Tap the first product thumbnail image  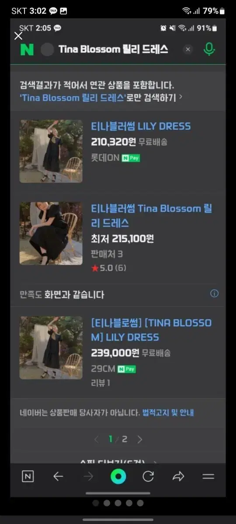[x=51, y=151]
